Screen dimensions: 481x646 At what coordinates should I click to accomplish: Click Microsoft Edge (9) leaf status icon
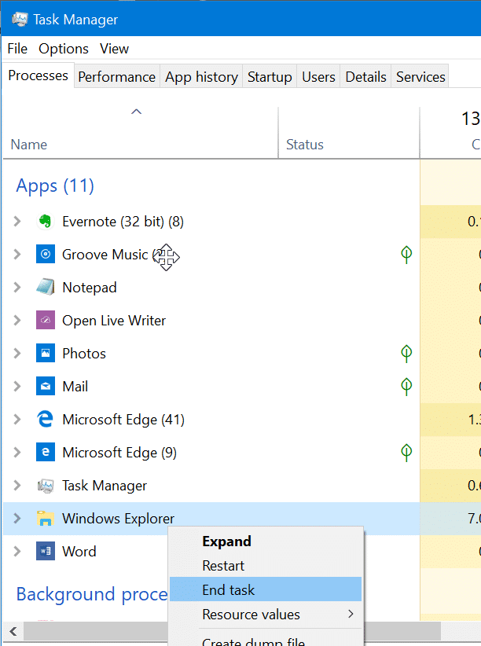[406, 453]
